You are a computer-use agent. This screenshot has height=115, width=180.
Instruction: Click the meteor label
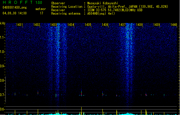[x=41, y=9]
